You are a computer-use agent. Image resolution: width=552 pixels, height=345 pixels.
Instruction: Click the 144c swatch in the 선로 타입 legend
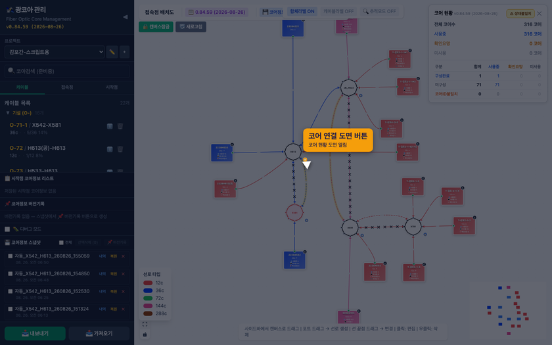(x=148, y=306)
